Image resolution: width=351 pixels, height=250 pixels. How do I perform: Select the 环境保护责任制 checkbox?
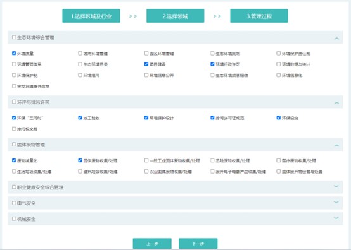coord(279,53)
